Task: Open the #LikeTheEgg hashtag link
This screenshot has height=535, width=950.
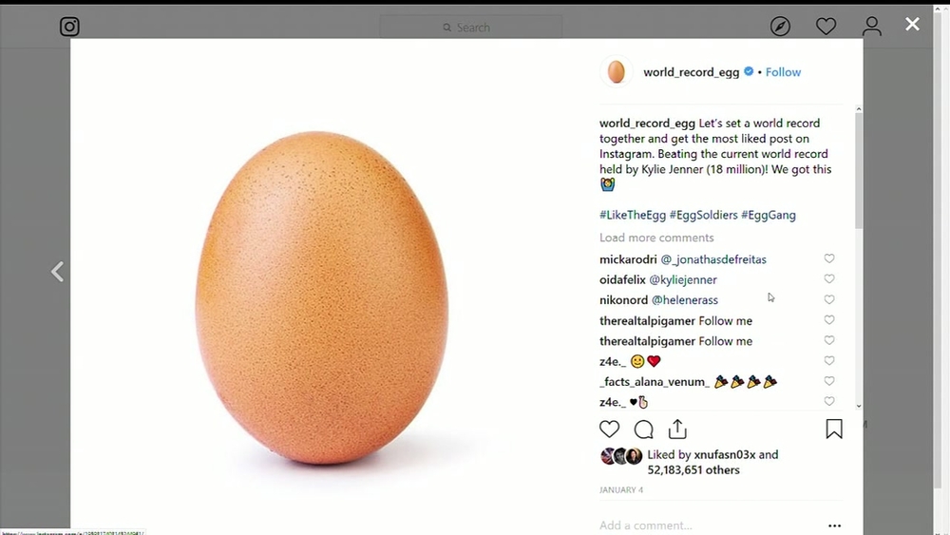Action: click(633, 216)
